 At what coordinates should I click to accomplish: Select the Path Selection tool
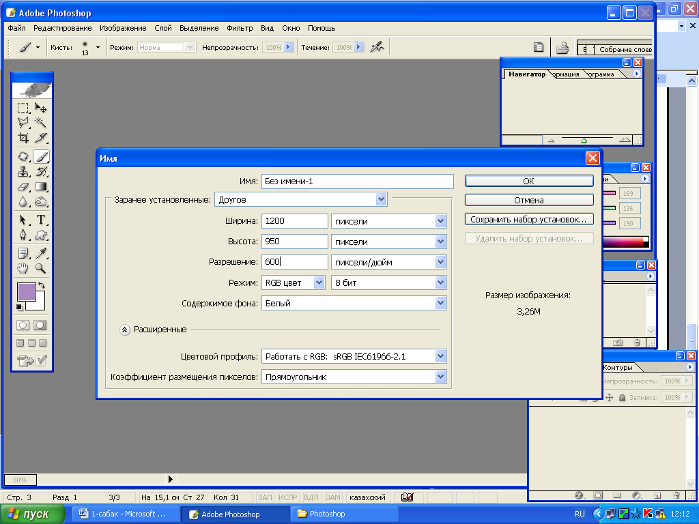click(x=23, y=220)
